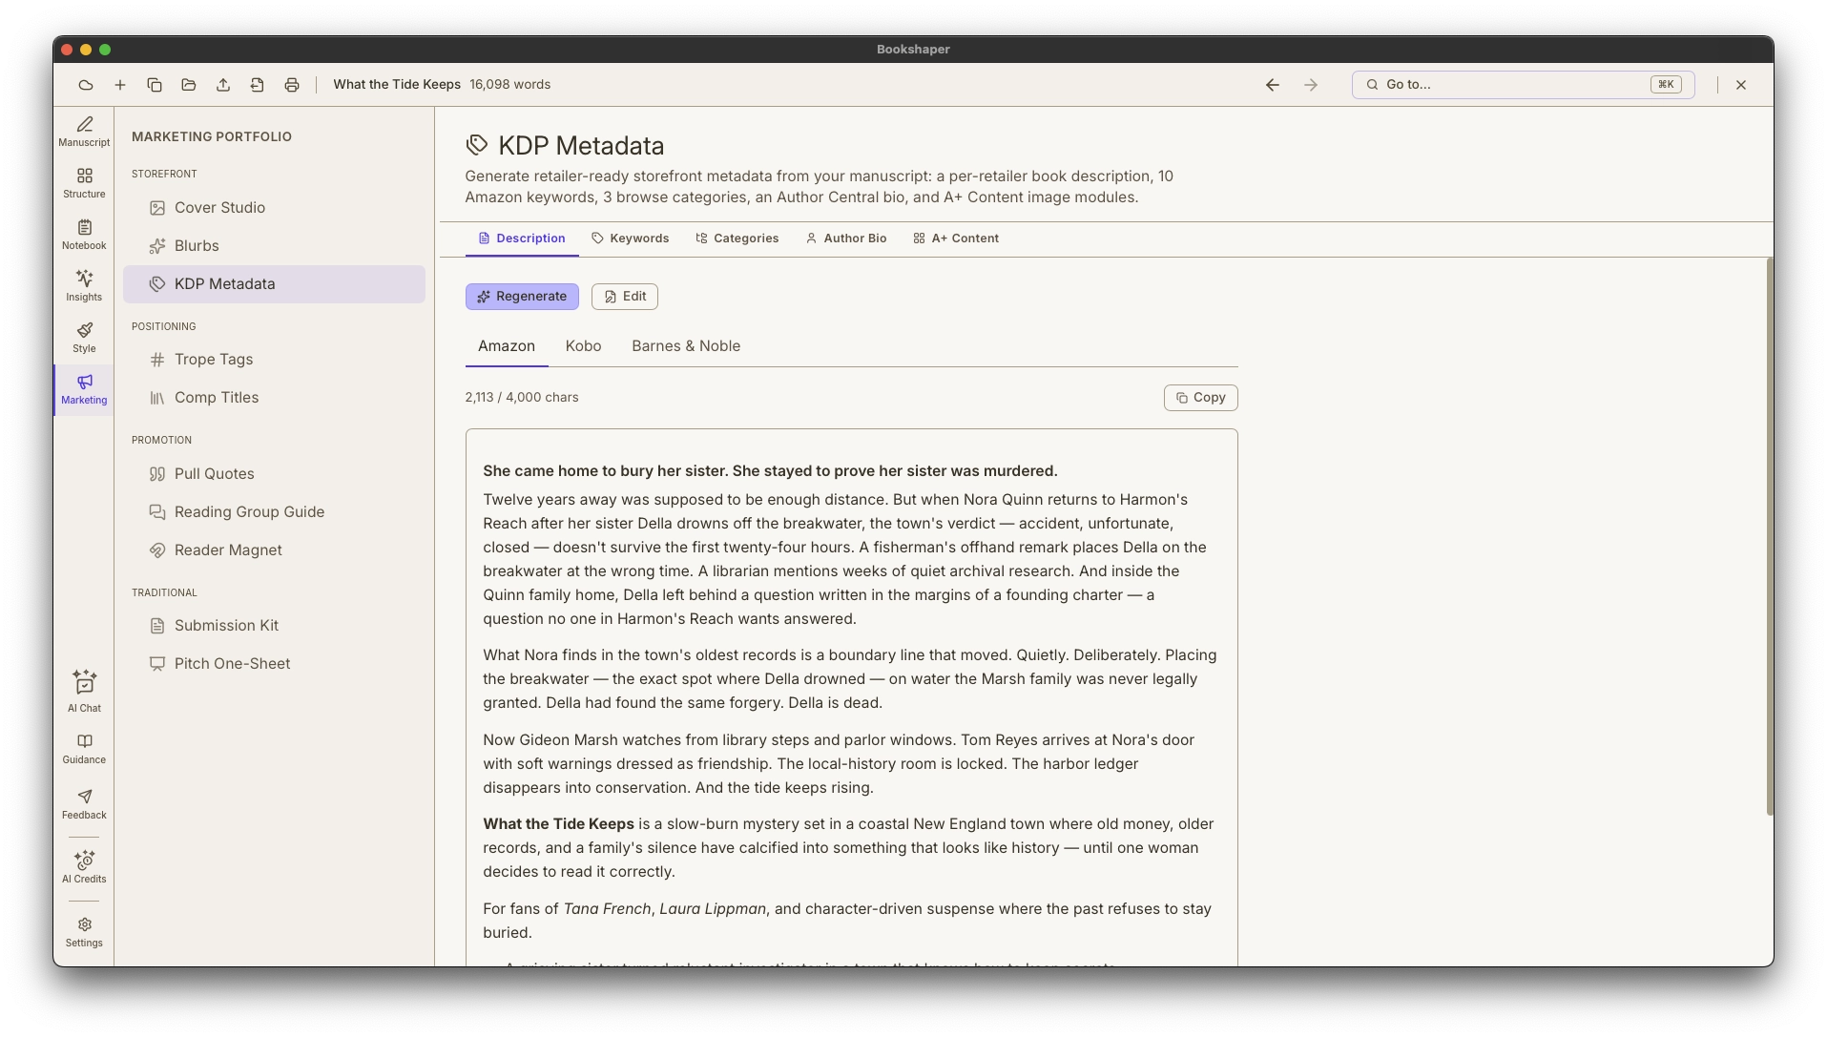This screenshot has width=1827, height=1037.
Task: Switch to the Author Bio tab
Action: 846,239
